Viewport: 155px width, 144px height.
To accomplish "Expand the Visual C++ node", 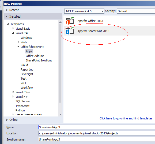I will click(x=13, y=92).
